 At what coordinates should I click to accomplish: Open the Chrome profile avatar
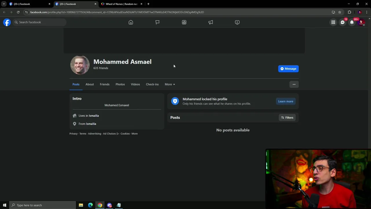pos(360,12)
